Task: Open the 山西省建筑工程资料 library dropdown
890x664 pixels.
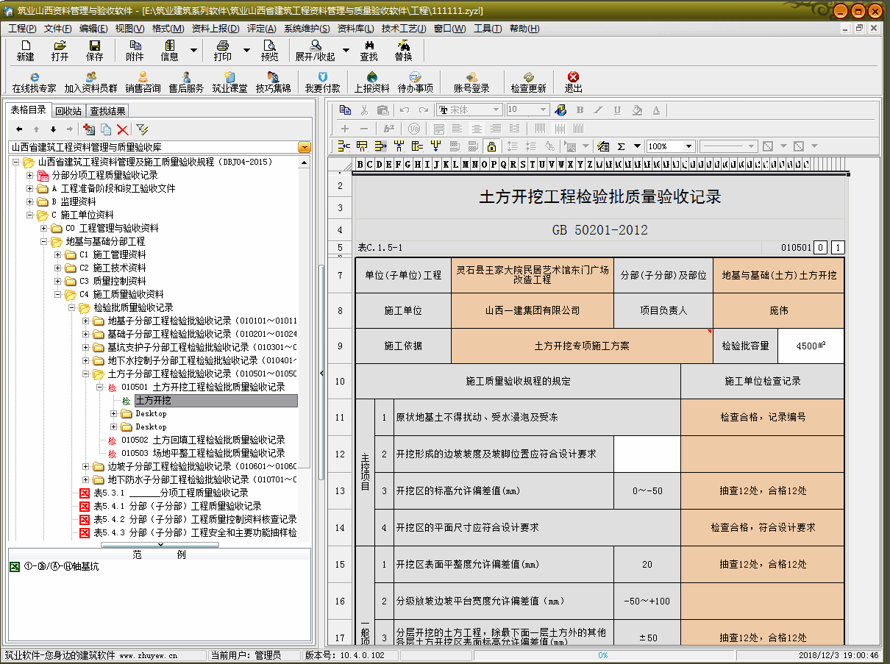Action: coord(304,147)
